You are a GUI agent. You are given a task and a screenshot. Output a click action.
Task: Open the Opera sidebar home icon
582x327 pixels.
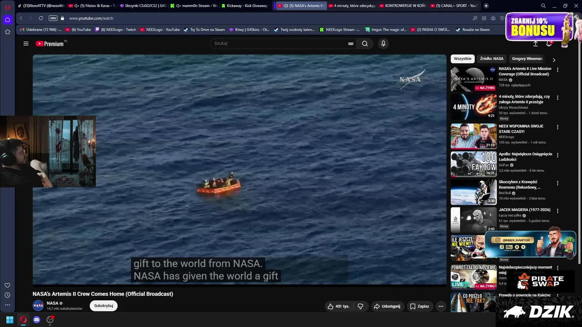click(x=7, y=20)
